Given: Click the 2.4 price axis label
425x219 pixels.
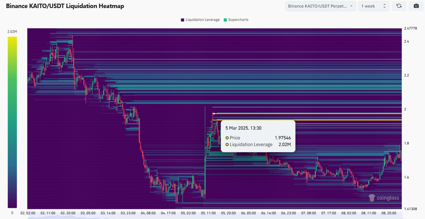Looking at the screenshot, I should 407,41.
